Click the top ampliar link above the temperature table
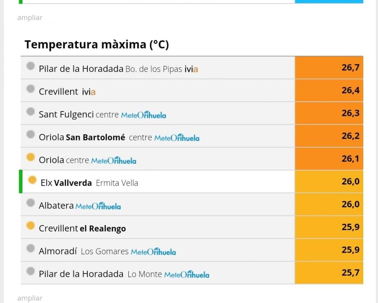 pyautogui.click(x=30, y=18)
